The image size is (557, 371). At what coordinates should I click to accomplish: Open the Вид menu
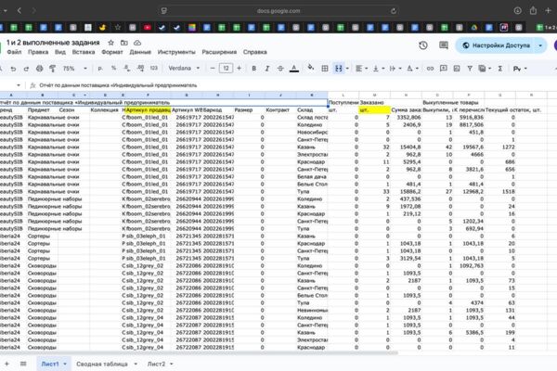coord(60,52)
